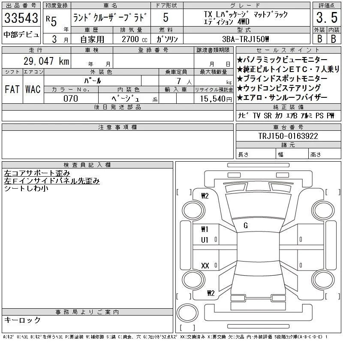Viewport: 343px width, 343px height.
Task: Select the 中部デビュ label
Action: pyautogui.click(x=21, y=35)
